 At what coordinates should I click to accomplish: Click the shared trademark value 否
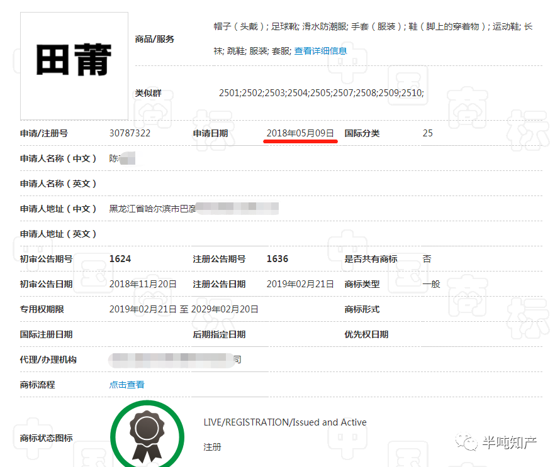pos(427,259)
